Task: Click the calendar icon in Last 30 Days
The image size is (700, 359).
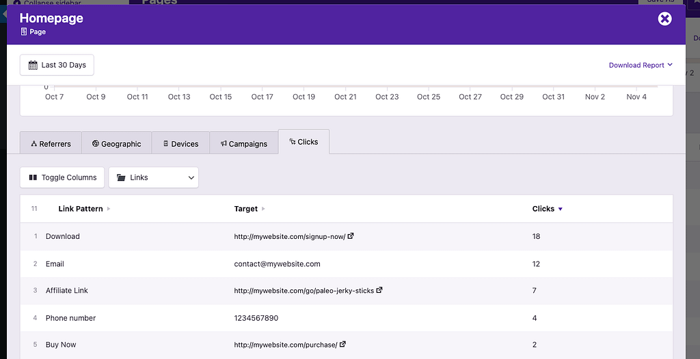Action: click(x=33, y=65)
